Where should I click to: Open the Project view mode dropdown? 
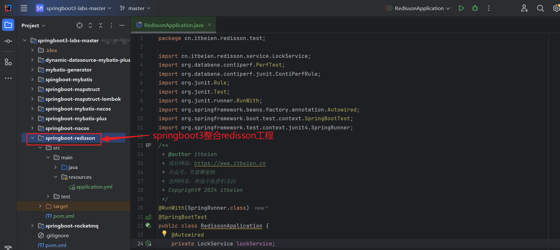pos(33,25)
